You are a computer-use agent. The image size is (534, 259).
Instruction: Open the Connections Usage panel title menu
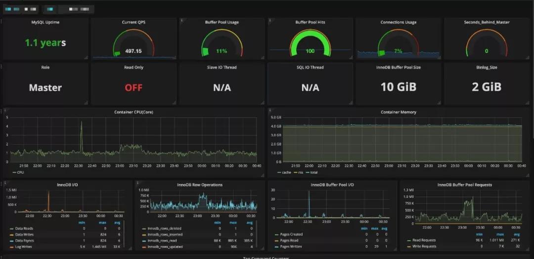click(x=398, y=22)
